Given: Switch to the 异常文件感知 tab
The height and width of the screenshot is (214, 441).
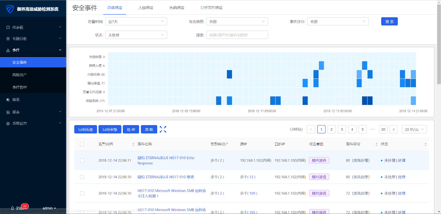Looking at the screenshot, I should [x=211, y=8].
